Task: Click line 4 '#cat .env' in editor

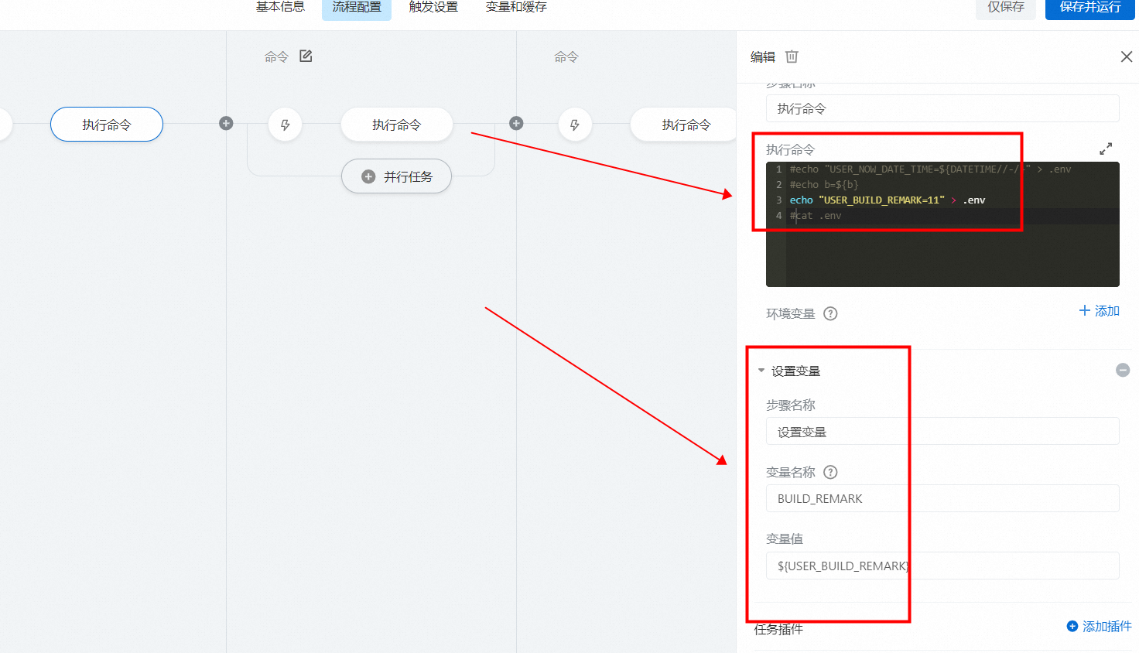Action: (x=816, y=216)
